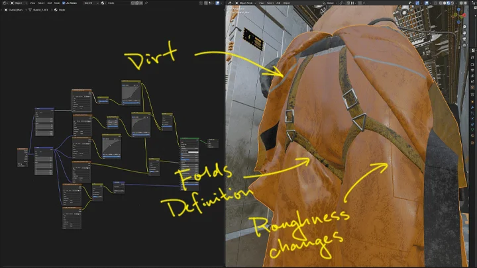Open the shader type 'Object' dropdown
477x268 pixels.
tap(19, 3)
